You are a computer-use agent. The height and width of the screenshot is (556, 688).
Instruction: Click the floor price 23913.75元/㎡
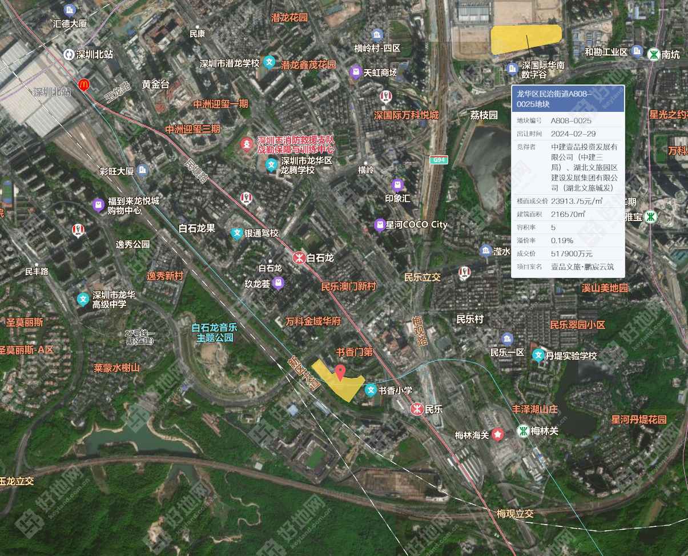coord(577,201)
